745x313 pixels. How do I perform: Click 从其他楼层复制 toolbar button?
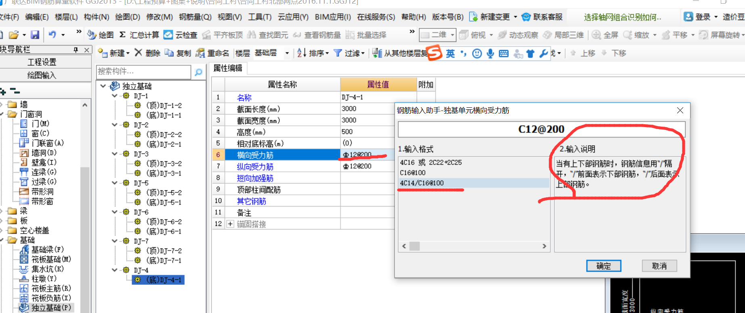coord(400,53)
